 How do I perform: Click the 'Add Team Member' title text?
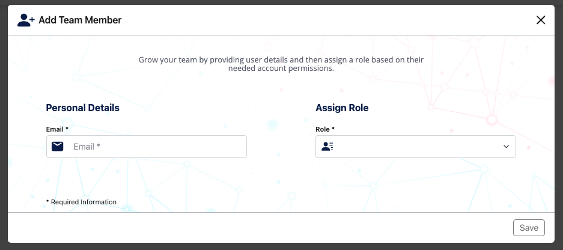[80, 20]
